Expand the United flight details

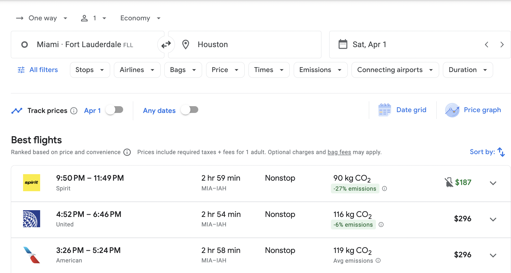[493, 219]
